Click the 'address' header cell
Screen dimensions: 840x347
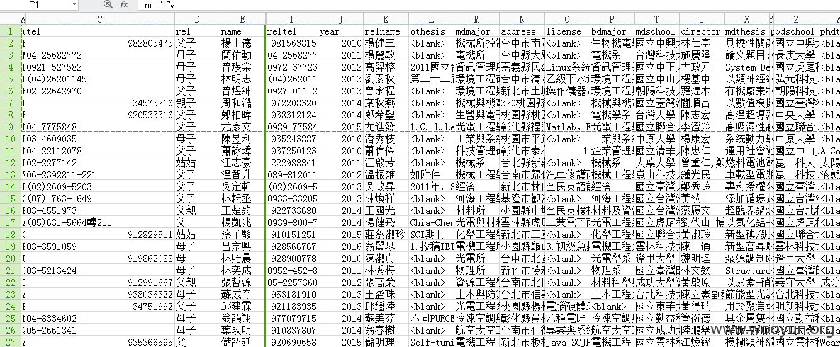522,31
